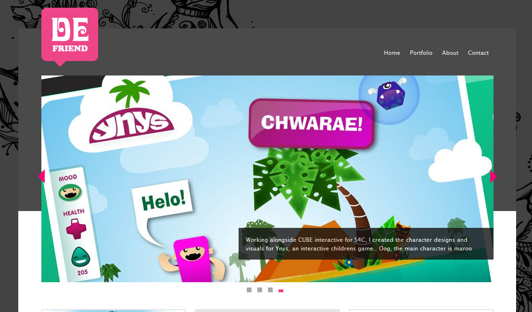
Task: Go to the Portfolio section
Action: 421,53
